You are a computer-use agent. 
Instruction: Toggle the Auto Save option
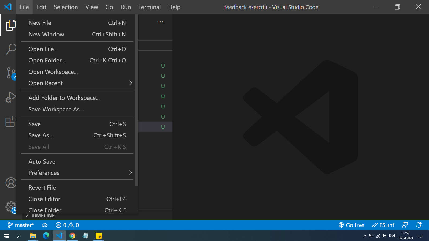tap(42, 161)
